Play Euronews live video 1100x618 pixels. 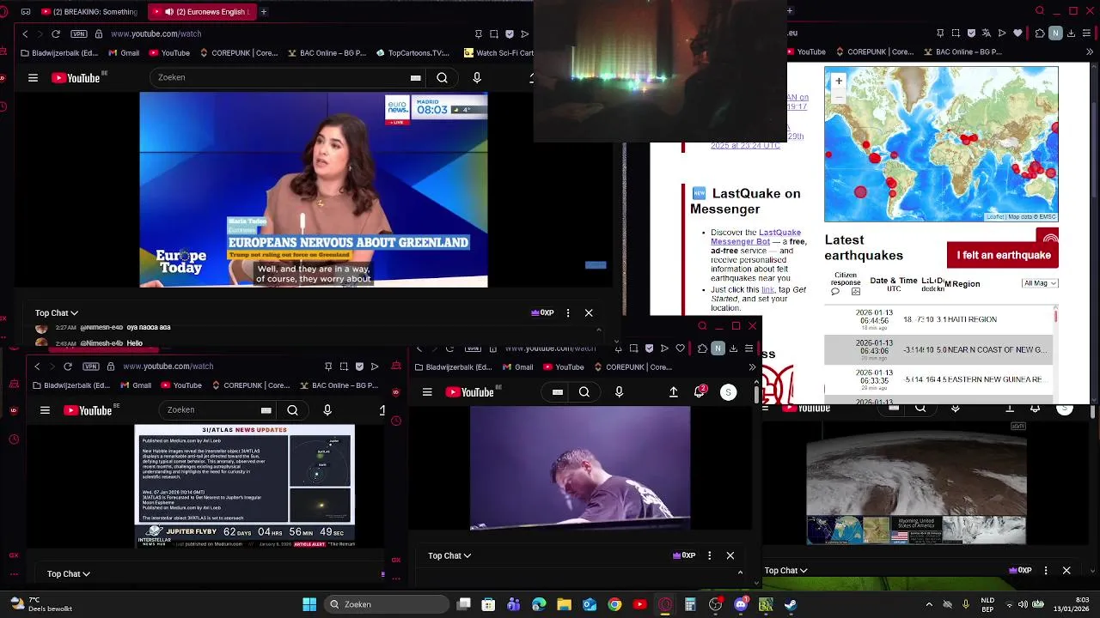(x=314, y=190)
